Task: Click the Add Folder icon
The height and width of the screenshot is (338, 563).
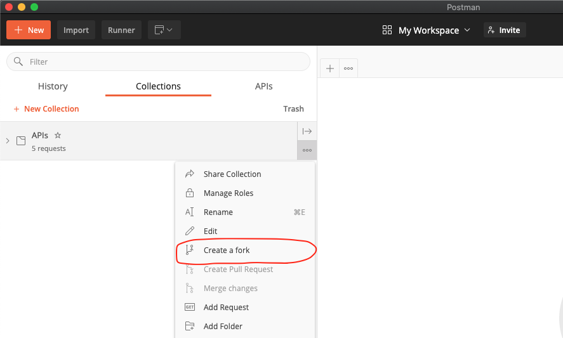Action: pos(189,326)
